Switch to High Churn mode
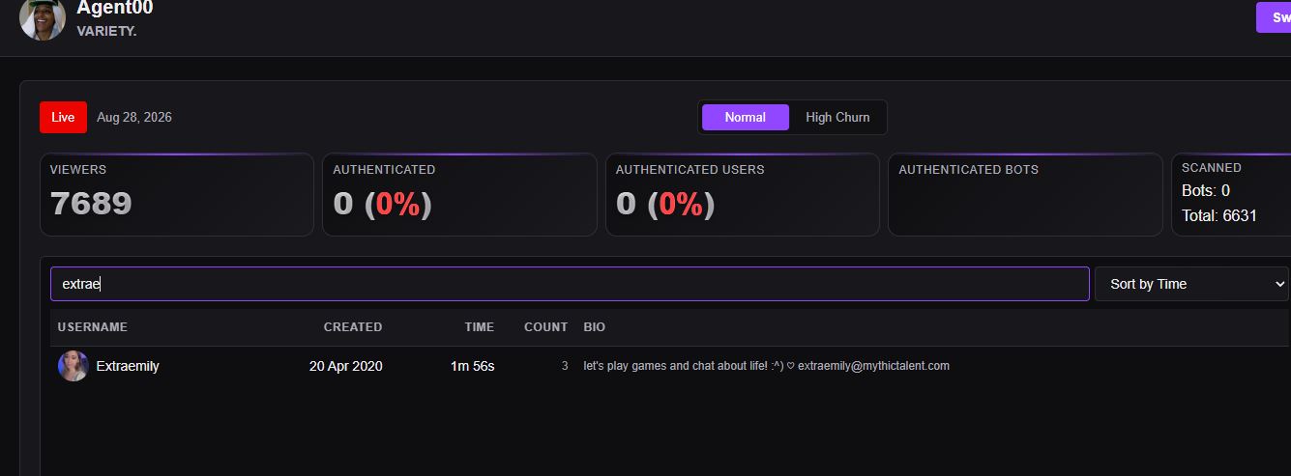 [x=837, y=117]
